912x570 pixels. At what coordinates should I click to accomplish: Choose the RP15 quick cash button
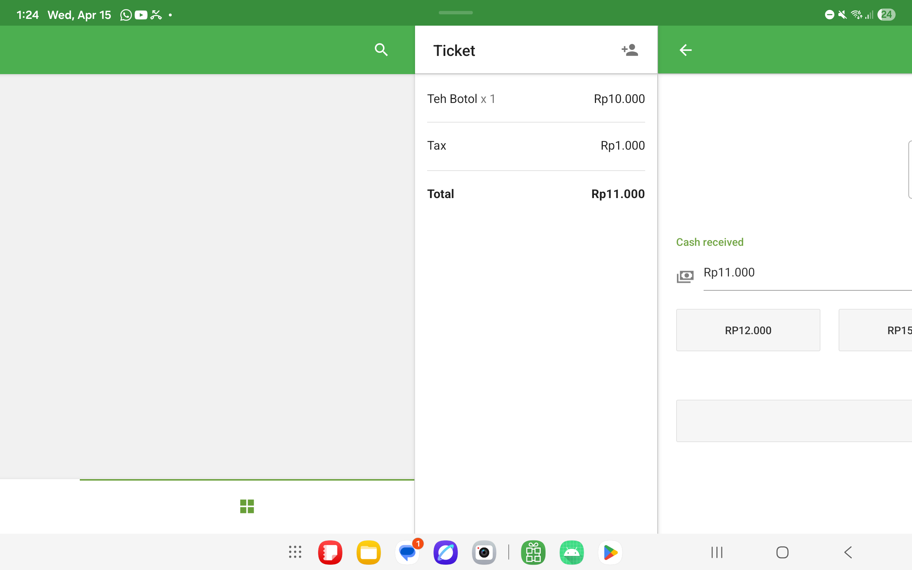(x=878, y=330)
